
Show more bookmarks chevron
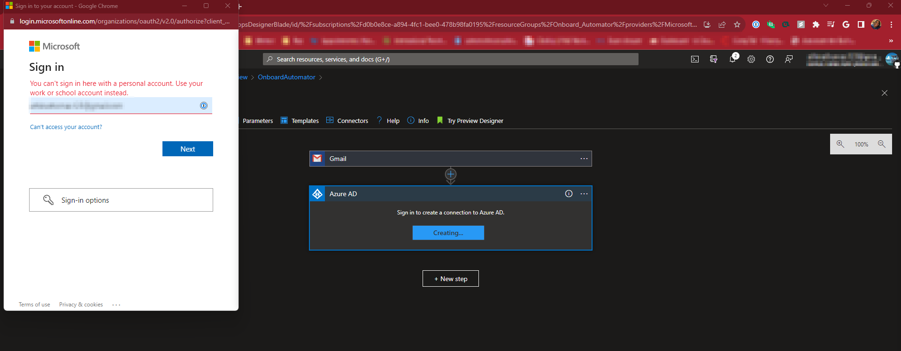[891, 41]
